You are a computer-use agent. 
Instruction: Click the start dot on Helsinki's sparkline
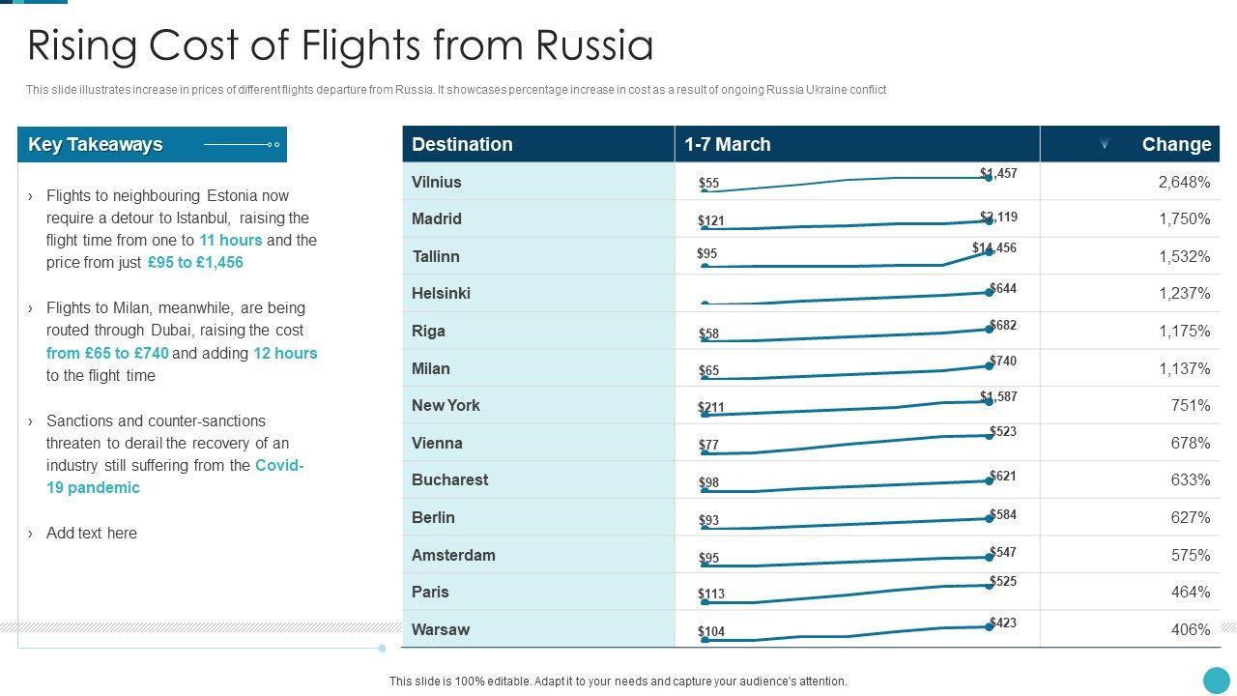pyautogui.click(x=705, y=304)
